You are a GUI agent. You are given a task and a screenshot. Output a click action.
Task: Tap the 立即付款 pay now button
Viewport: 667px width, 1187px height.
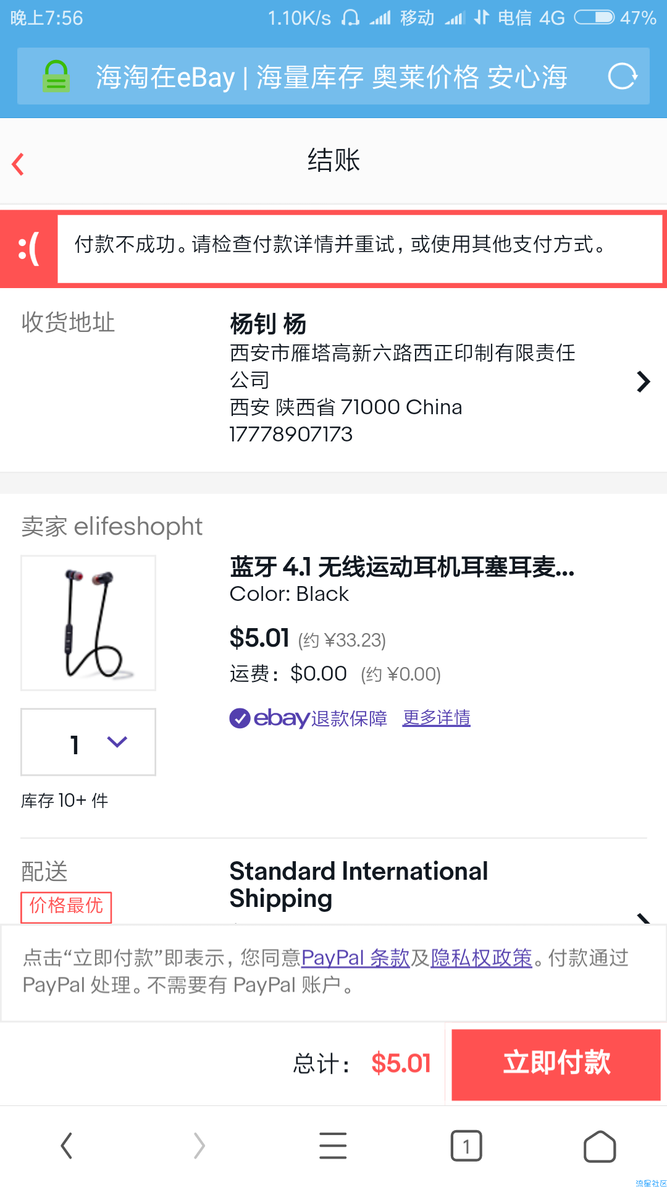[x=556, y=1064]
